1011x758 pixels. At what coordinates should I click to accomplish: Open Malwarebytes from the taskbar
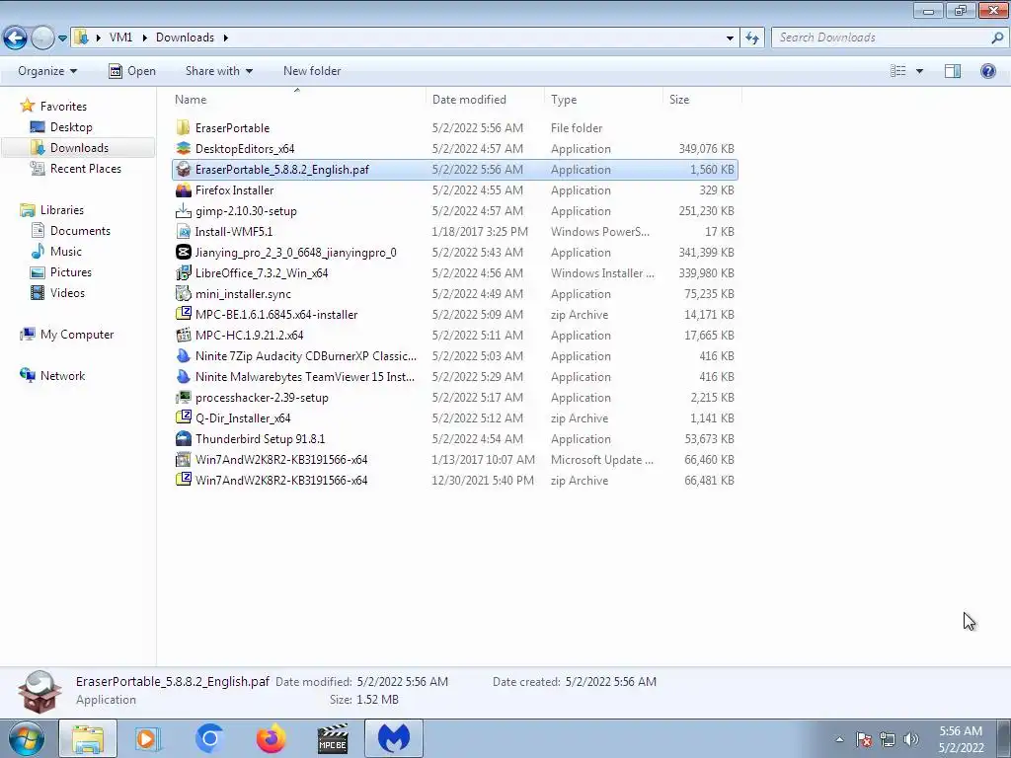[x=394, y=738]
